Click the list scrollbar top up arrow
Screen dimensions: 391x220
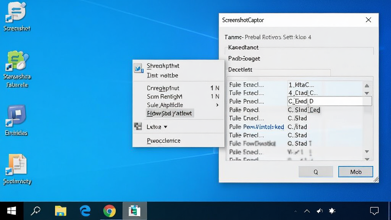(x=367, y=86)
